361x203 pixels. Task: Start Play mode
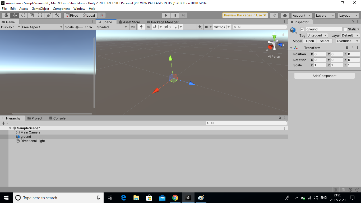(166, 15)
